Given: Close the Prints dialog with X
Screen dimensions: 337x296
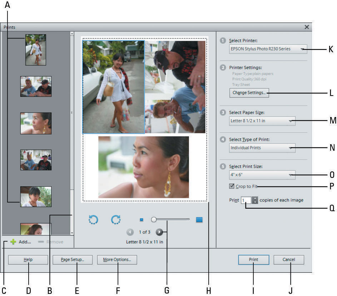Looking at the screenshot, I should tap(306, 27).
